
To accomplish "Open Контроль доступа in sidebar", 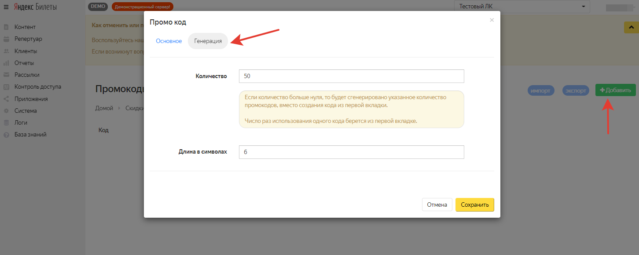I will (37, 87).
